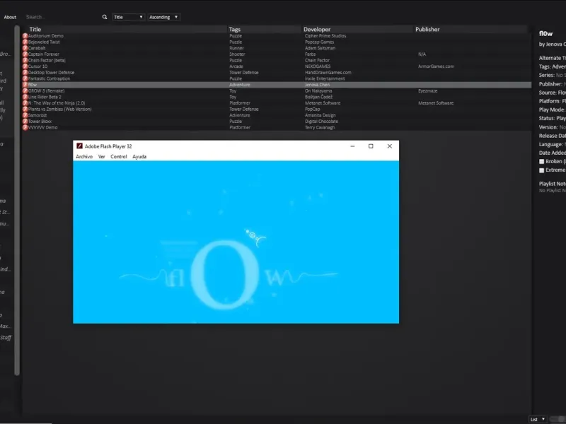
Task: Select the VVVVVV Demo title
Action: point(42,128)
